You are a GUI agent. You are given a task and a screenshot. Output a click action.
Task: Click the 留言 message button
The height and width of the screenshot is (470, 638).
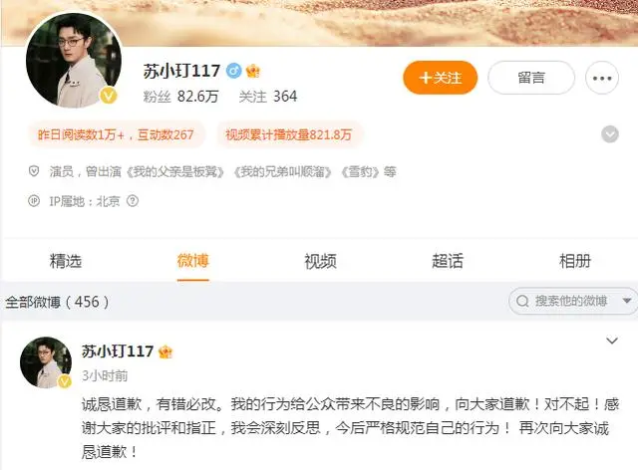click(531, 78)
